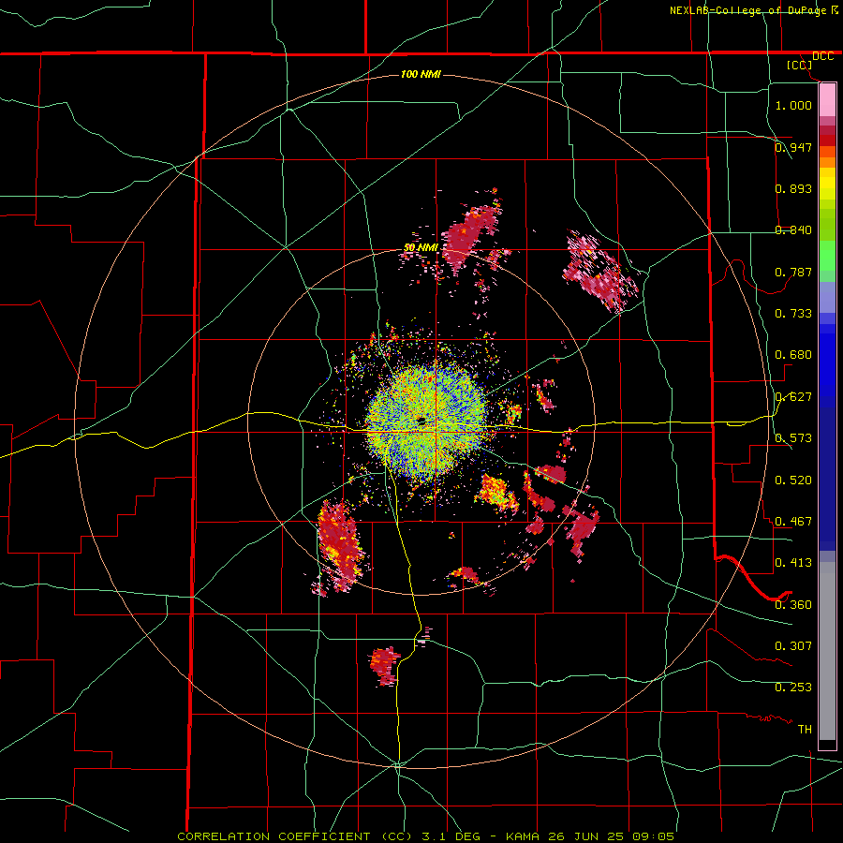Image resolution: width=843 pixels, height=843 pixels.
Task: Select the 0.360 scale label
Action: point(793,605)
